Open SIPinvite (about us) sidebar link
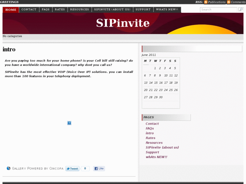 pyautogui.click(x=162, y=148)
